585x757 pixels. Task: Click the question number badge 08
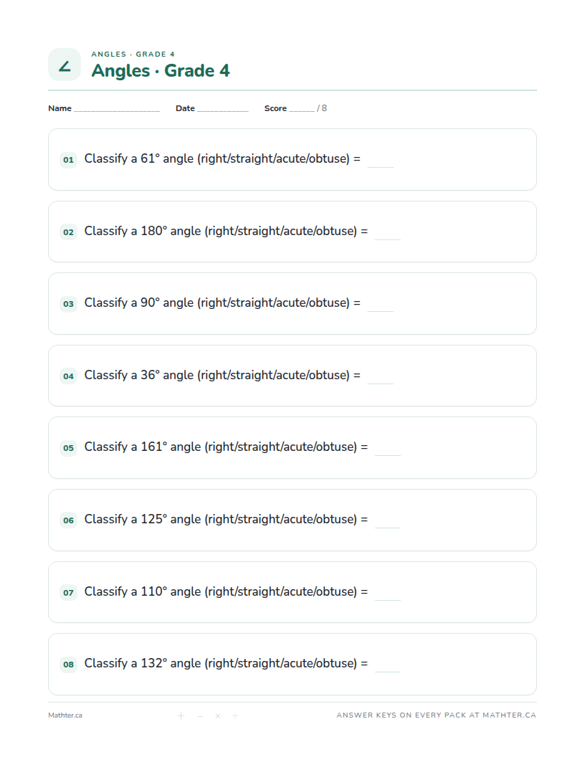point(69,665)
